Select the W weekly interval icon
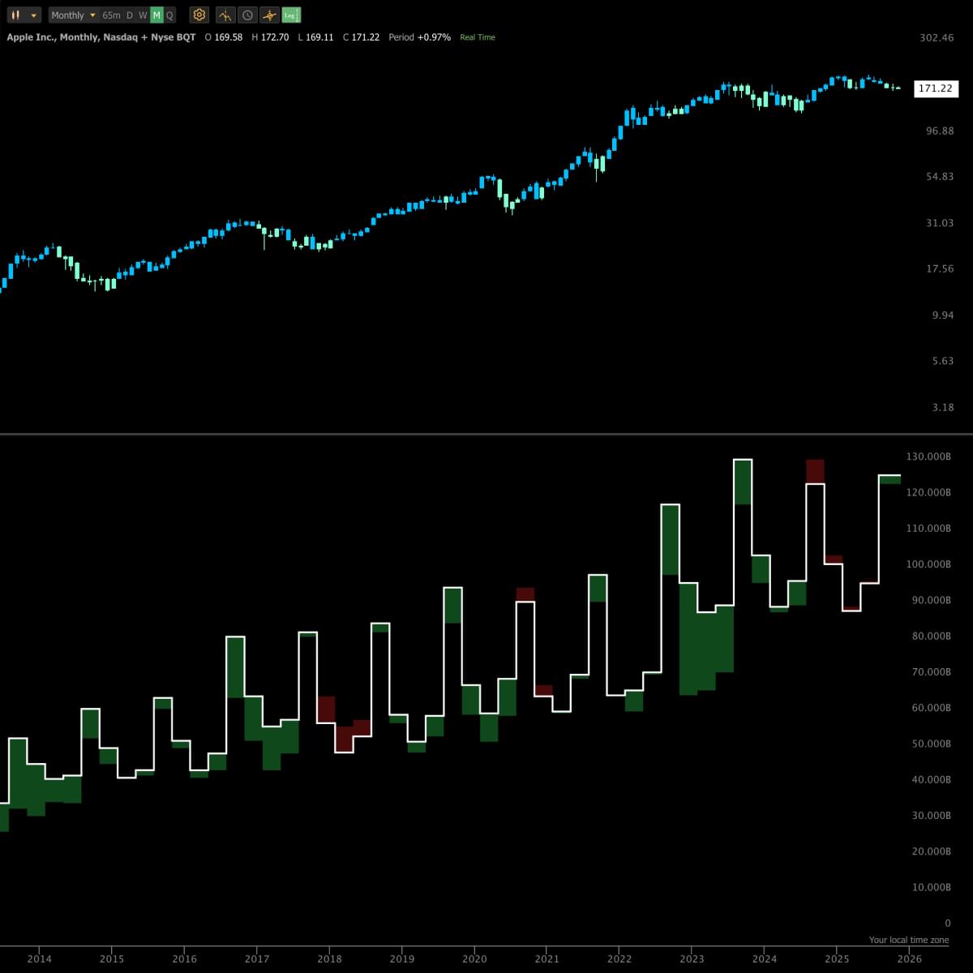Image resolution: width=973 pixels, height=973 pixels. (x=143, y=15)
